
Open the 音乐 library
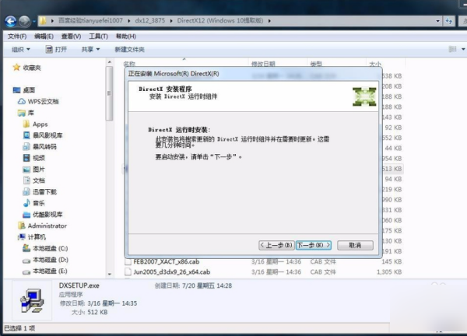click(39, 203)
